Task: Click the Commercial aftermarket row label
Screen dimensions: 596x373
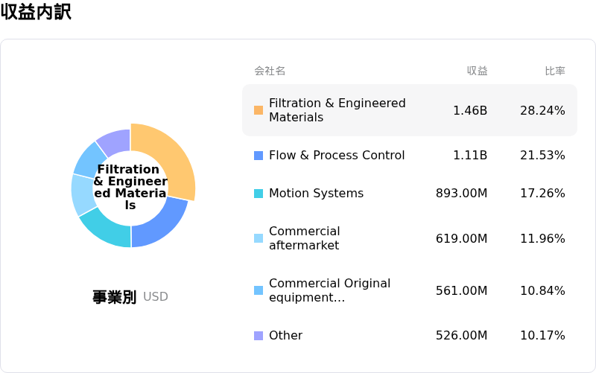Action: tap(304, 238)
